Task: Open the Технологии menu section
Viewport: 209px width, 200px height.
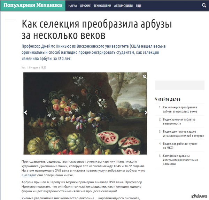Action: (102, 6)
